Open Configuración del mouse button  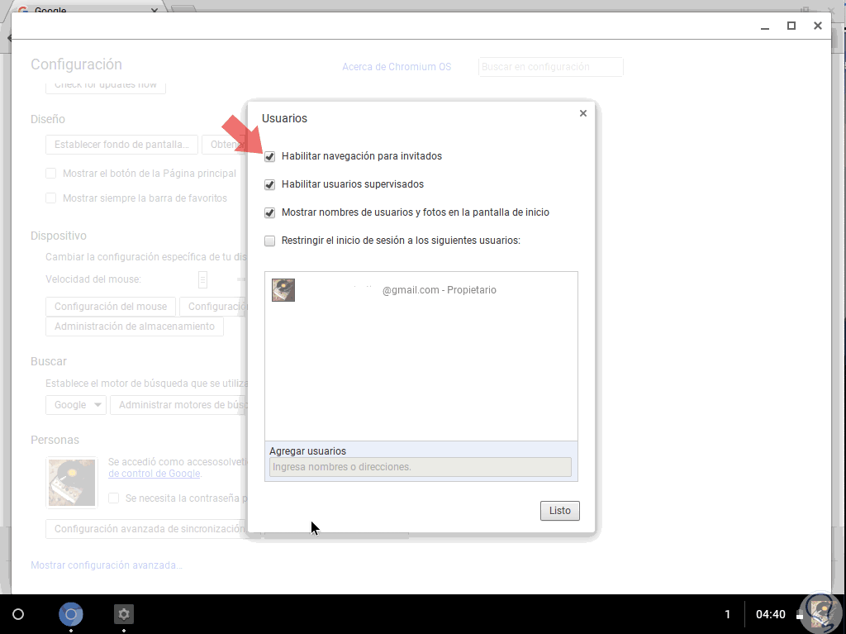[x=111, y=307]
